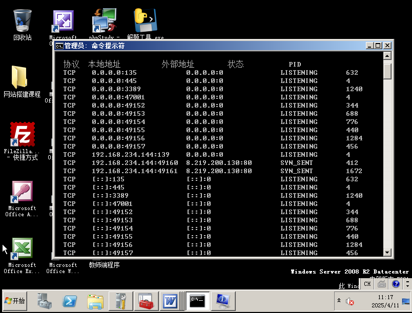This screenshot has height=313, width=412.
Task: Open the language bar help icon
Action: (x=396, y=284)
